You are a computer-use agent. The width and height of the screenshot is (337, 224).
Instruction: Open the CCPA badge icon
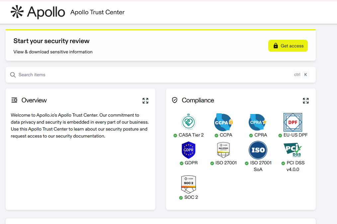pos(223,122)
